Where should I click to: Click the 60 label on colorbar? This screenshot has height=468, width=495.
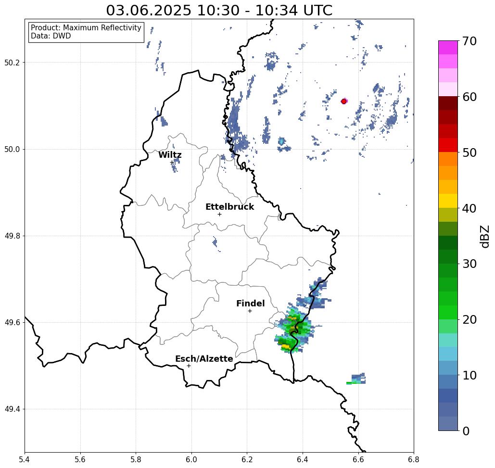[x=470, y=97]
